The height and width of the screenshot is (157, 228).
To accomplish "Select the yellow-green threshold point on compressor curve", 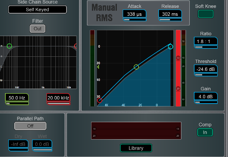I will click(136, 67).
